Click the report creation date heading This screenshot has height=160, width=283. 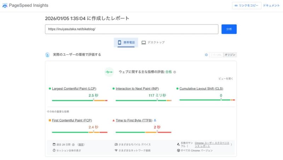pos(87,18)
